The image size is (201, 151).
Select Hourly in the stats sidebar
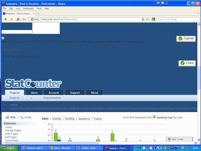click(x=8, y=127)
